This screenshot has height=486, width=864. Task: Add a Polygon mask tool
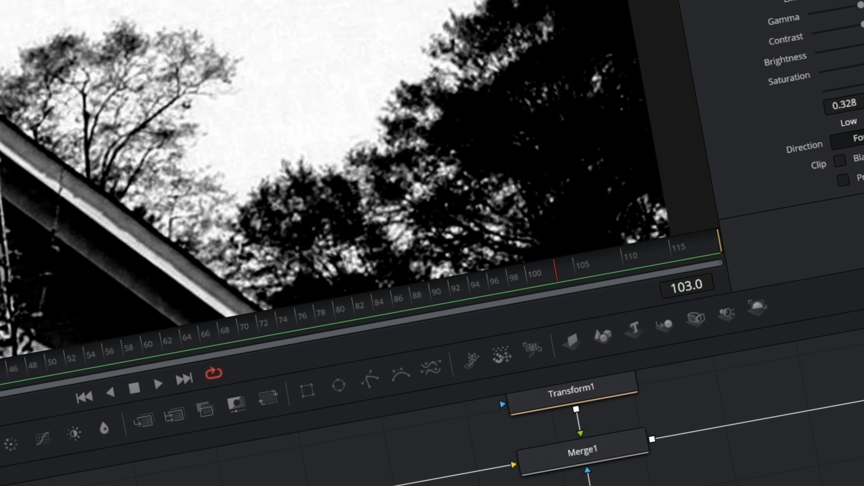[x=369, y=379]
